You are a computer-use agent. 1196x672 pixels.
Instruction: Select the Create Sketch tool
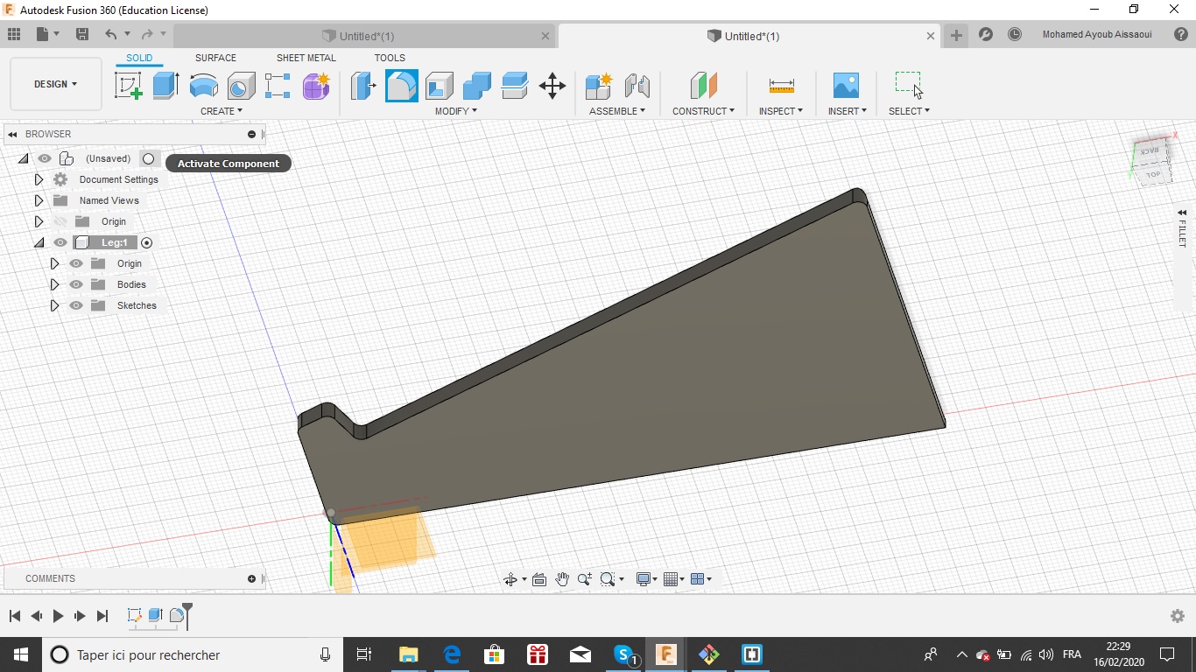pyautogui.click(x=129, y=86)
